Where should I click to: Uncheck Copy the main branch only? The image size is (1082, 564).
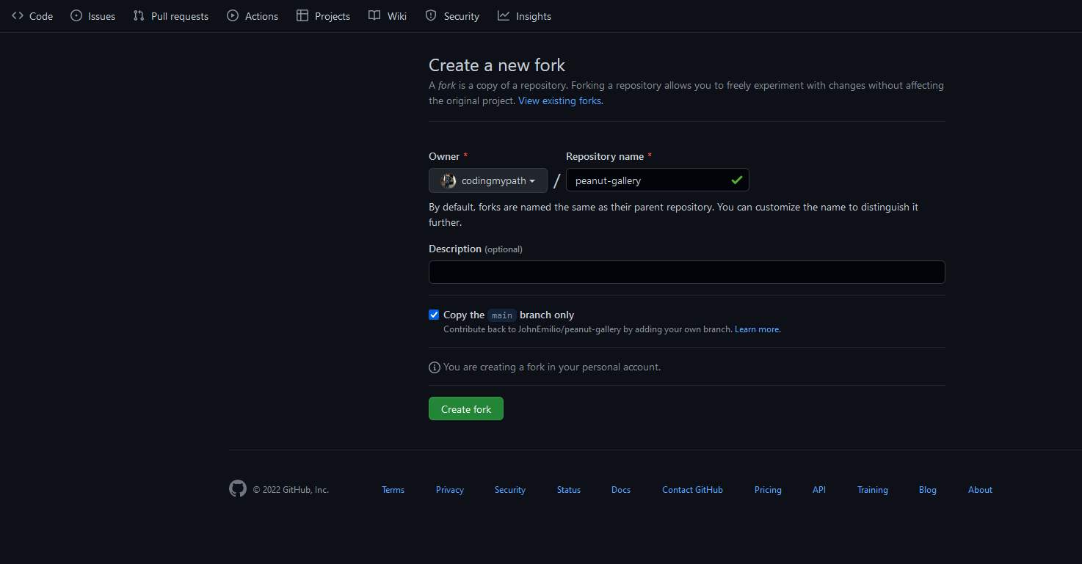pos(434,315)
